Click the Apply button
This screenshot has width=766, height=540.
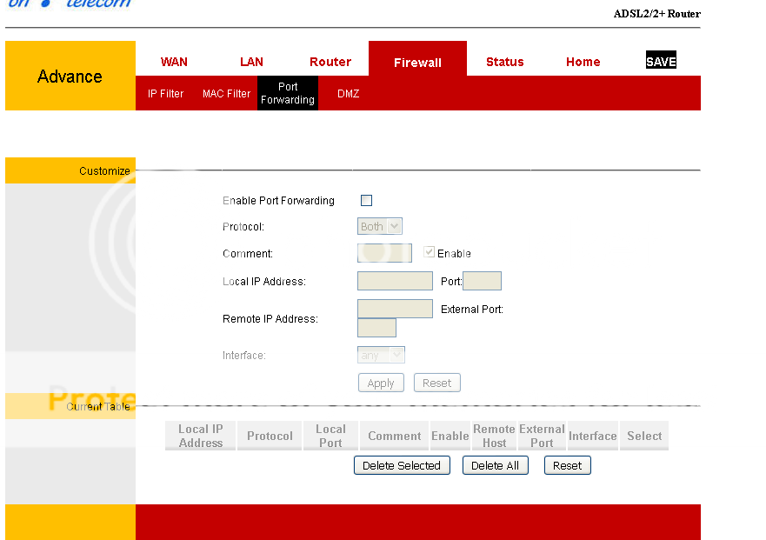pyautogui.click(x=381, y=383)
